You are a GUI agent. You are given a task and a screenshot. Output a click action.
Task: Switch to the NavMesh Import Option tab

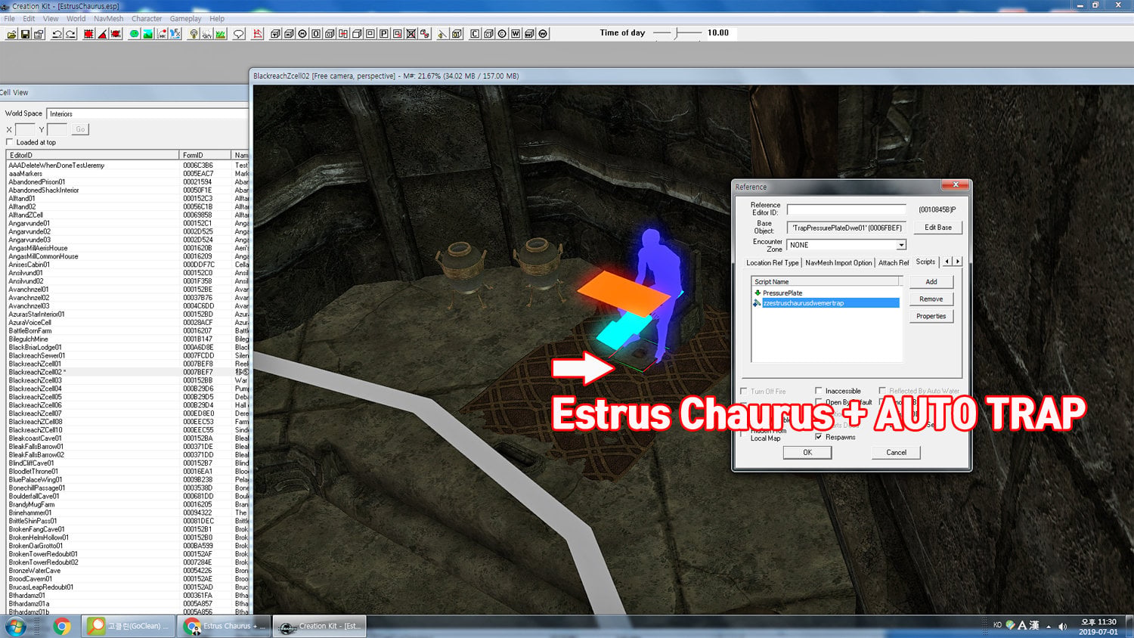838,263
